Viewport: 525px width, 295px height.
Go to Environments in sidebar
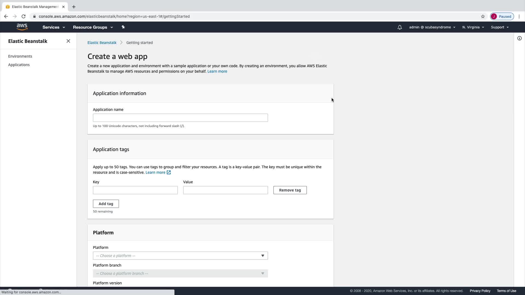click(x=20, y=56)
